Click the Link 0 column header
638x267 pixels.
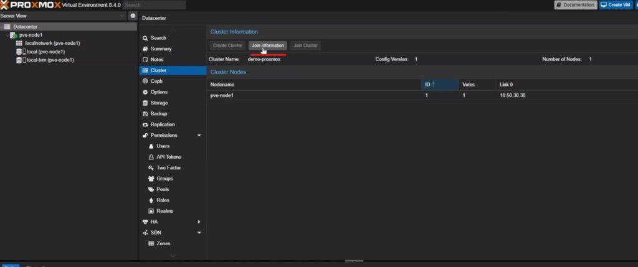pos(566,85)
